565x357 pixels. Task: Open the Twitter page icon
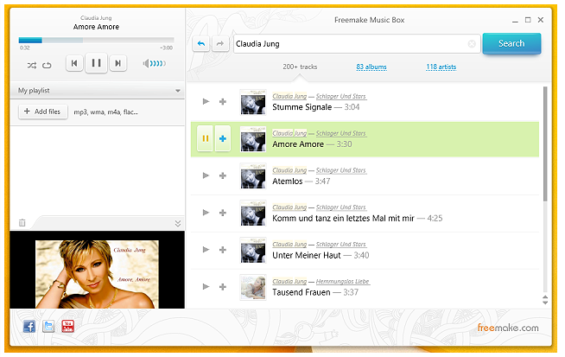tap(48, 327)
